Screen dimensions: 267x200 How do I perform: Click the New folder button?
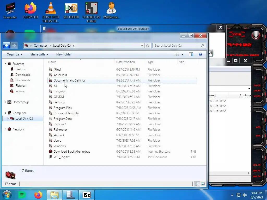(64, 54)
